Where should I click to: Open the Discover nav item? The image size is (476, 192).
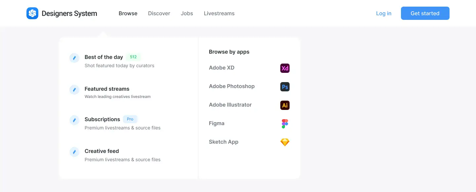coord(159,13)
